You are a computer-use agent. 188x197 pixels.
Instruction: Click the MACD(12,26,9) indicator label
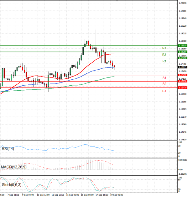click(14, 167)
